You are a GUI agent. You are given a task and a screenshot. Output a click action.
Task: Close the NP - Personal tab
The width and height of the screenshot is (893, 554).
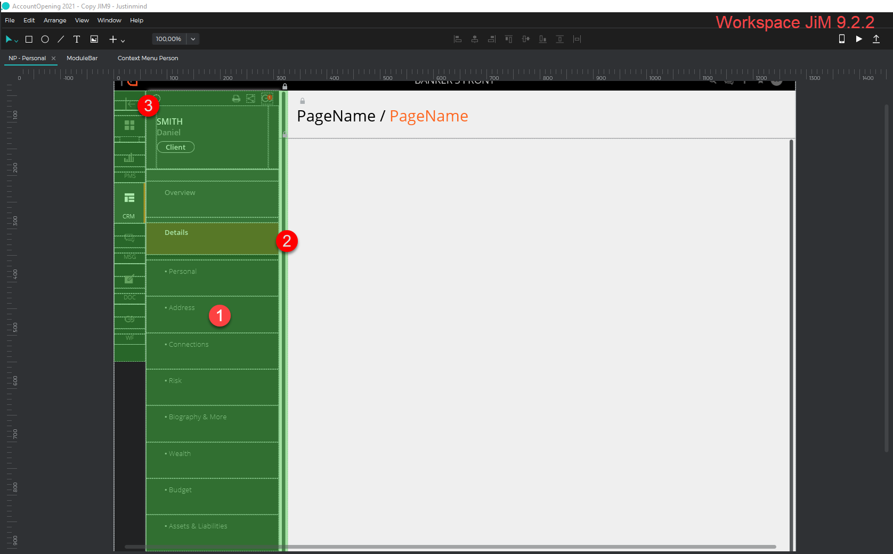pos(53,58)
